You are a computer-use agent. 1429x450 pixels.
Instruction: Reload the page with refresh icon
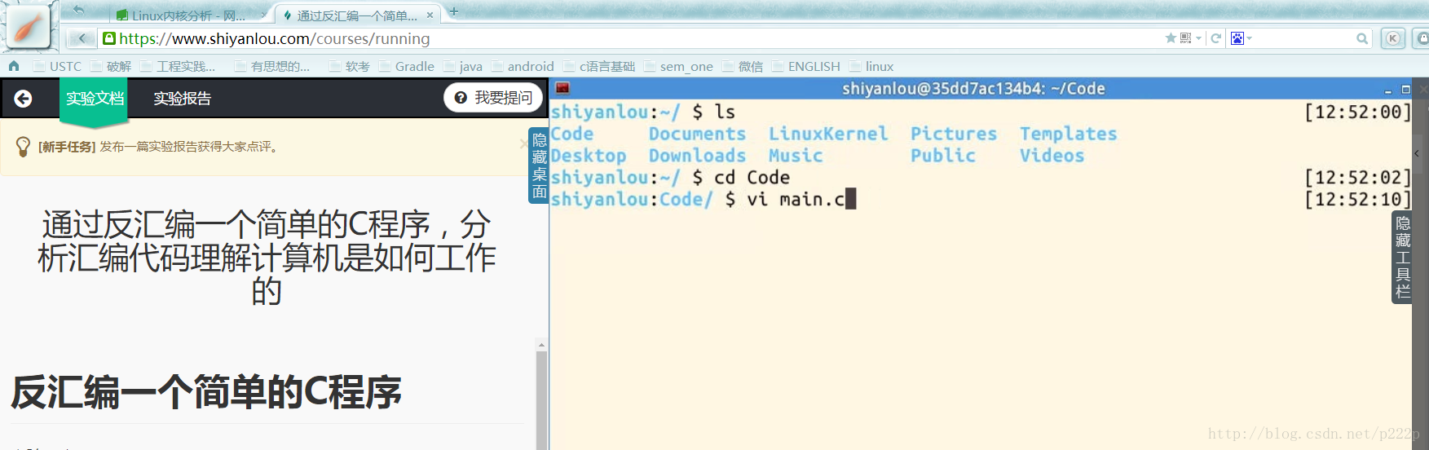click(1215, 38)
